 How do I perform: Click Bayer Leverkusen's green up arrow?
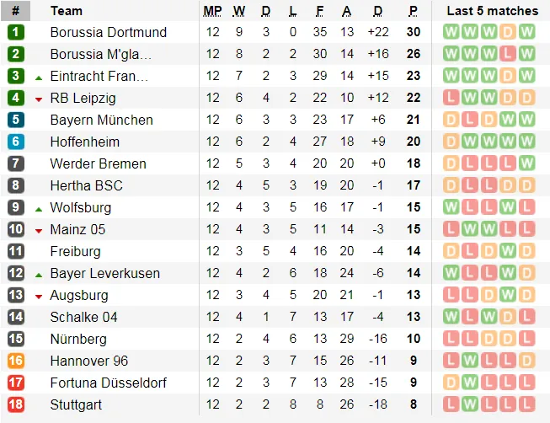point(39,276)
